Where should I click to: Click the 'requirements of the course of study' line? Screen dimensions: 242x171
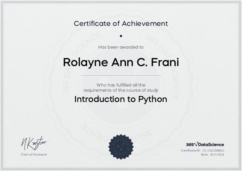pyautogui.click(x=121, y=90)
